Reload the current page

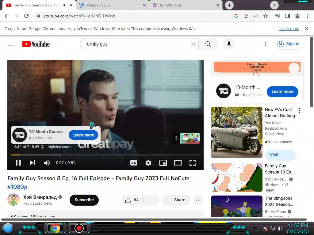pos(26,16)
